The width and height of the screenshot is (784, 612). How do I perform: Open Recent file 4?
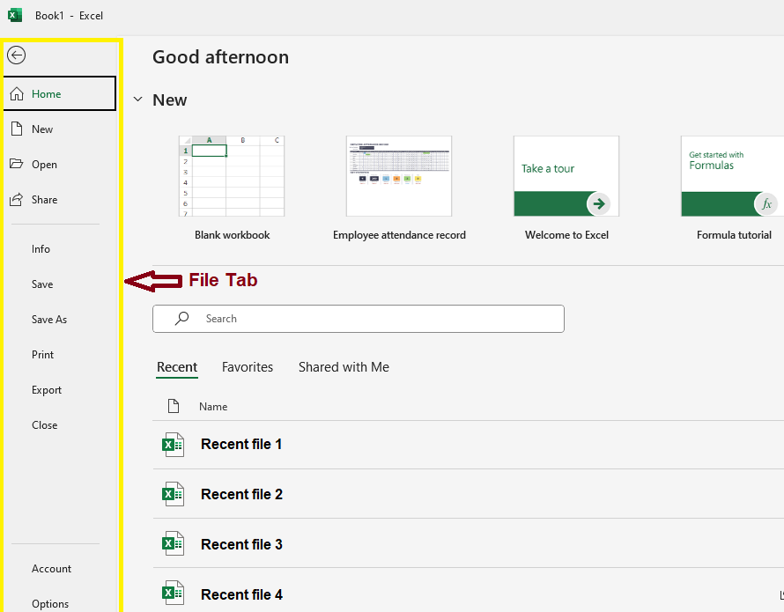coord(241,594)
